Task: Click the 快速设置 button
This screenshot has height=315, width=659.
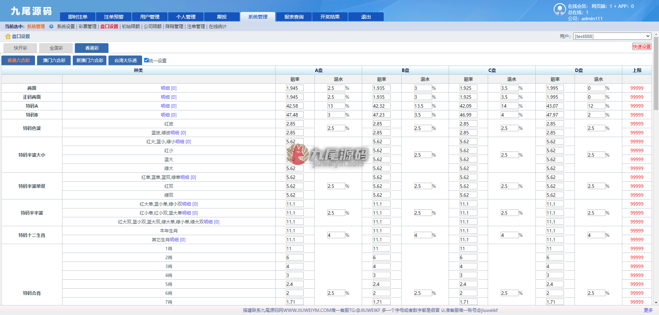Action: (x=641, y=47)
